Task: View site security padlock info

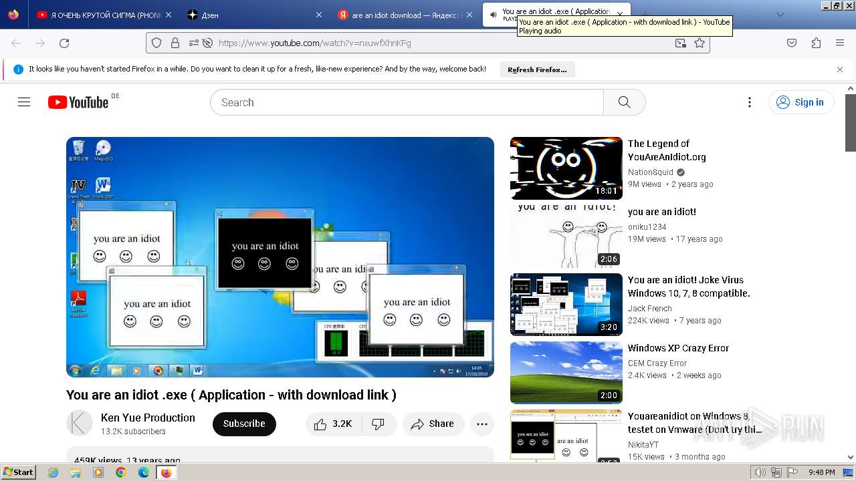Action: coord(175,43)
